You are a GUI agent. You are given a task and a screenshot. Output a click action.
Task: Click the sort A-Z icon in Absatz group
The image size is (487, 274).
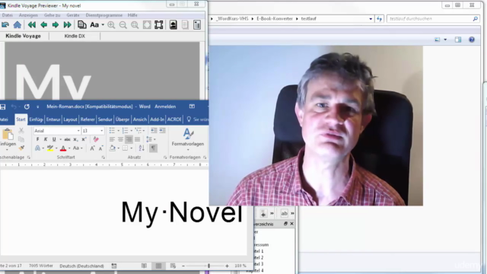pyautogui.click(x=142, y=148)
